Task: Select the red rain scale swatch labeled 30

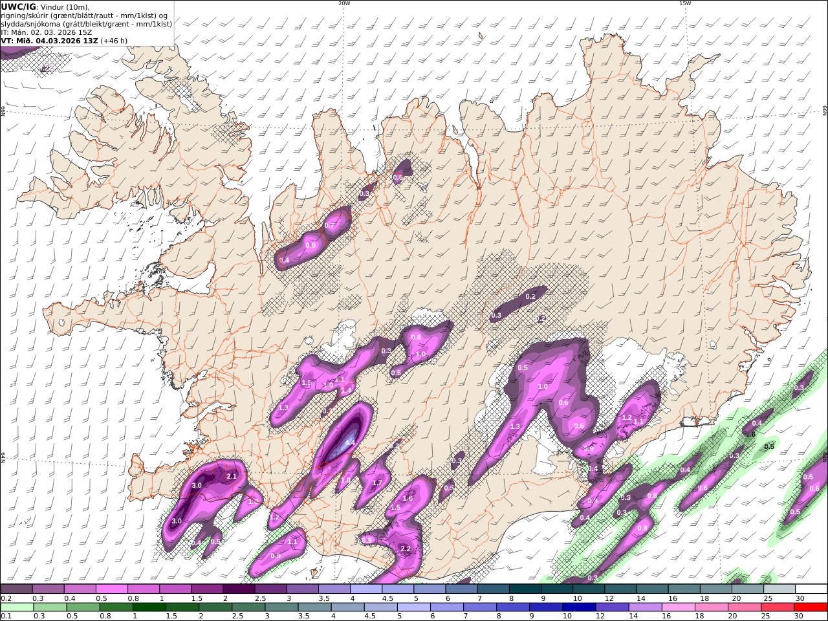Action: click(811, 607)
